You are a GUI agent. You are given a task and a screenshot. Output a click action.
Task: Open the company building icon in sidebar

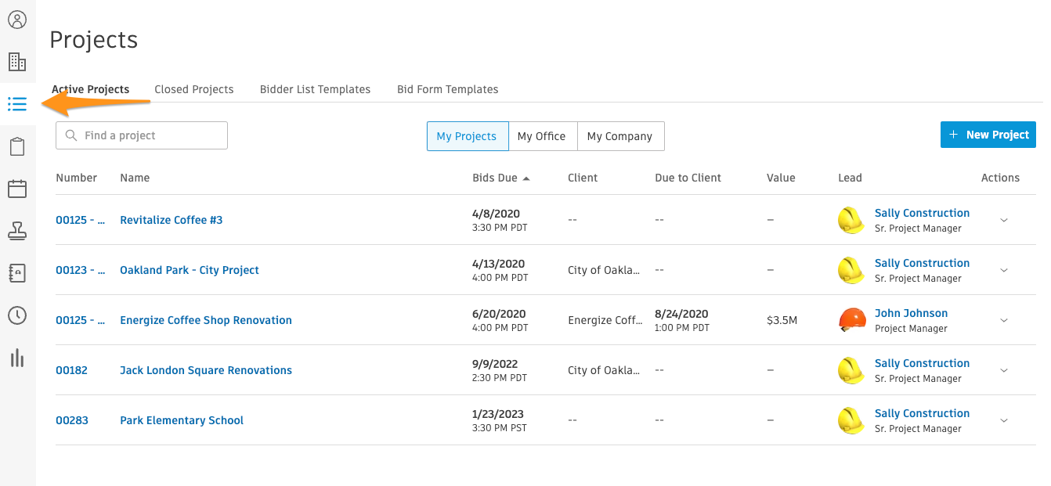pyautogui.click(x=17, y=62)
